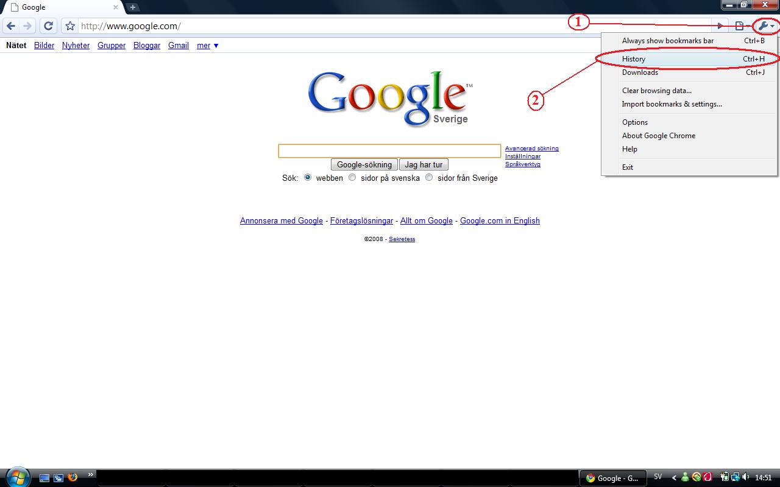This screenshot has width=780, height=487.
Task: Select the 'sidor på svenska' radio button
Action: click(352, 178)
